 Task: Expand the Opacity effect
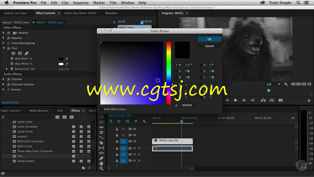[x=4, y=38]
